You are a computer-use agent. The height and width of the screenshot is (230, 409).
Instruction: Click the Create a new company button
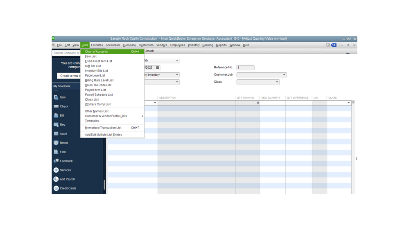[x=69, y=76]
